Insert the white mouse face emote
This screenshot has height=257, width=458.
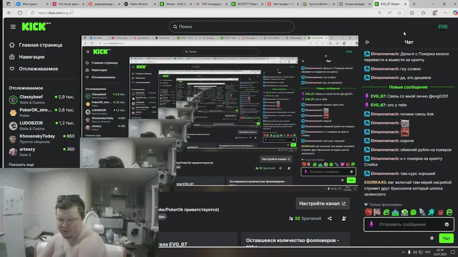377,212
